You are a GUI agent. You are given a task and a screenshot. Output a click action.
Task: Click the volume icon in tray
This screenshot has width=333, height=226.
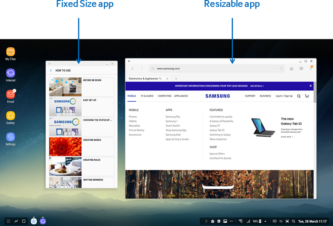coord(281,221)
